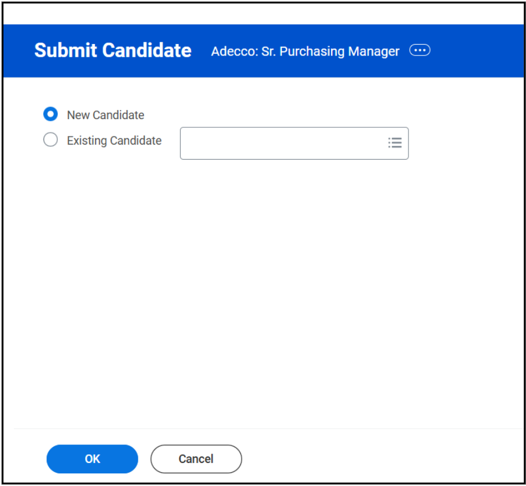
Task: Click the three-dot pill icon in blue header
Action: click(x=420, y=51)
